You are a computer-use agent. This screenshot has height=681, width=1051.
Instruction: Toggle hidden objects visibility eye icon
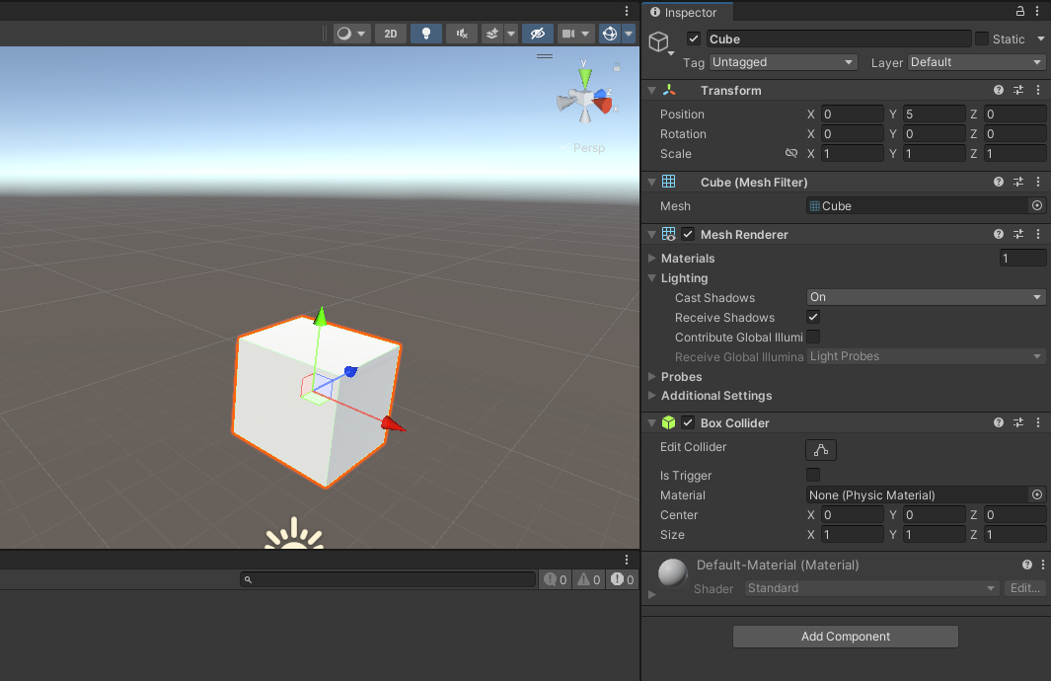[x=538, y=34]
